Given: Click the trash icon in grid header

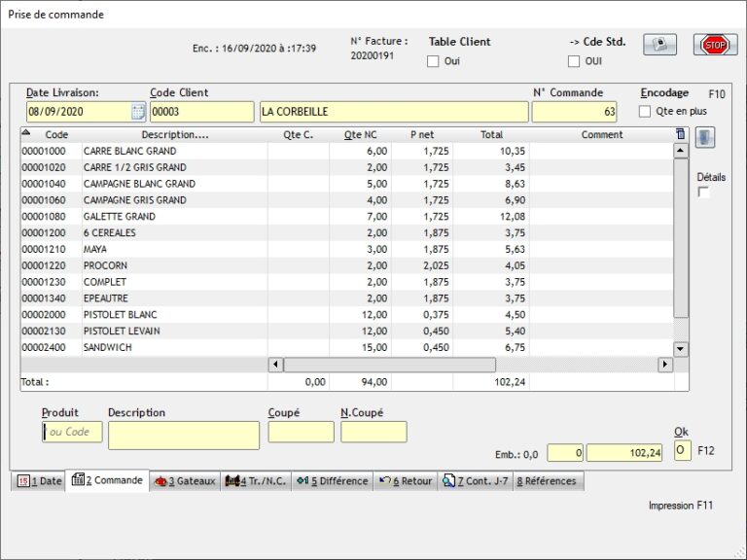Looking at the screenshot, I should click(x=680, y=134).
